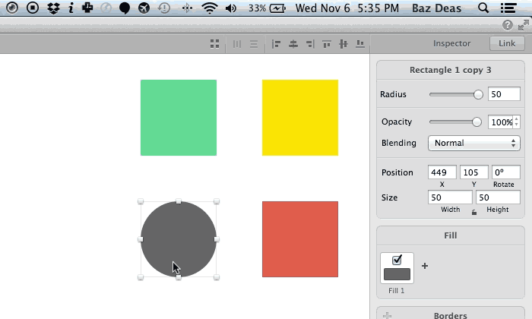Screen dimensions: 532x319
Task: Click the align left edges icon
Action: pyautogui.click(x=276, y=44)
